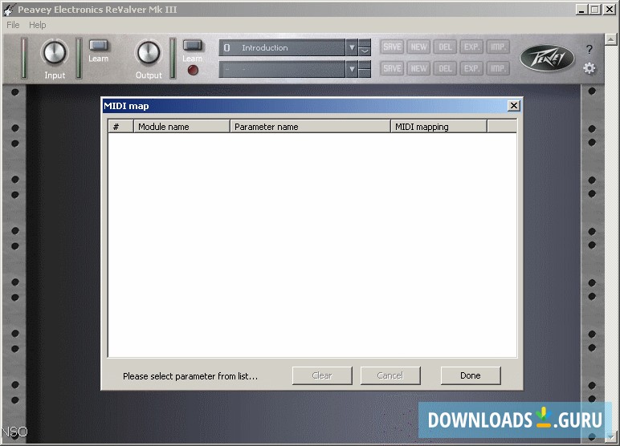The image size is (620, 446).
Task: Click SAVE in the bottom preset row
Action: point(392,69)
